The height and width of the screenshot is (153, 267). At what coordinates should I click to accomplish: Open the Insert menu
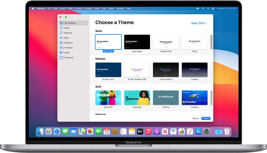[63, 8]
